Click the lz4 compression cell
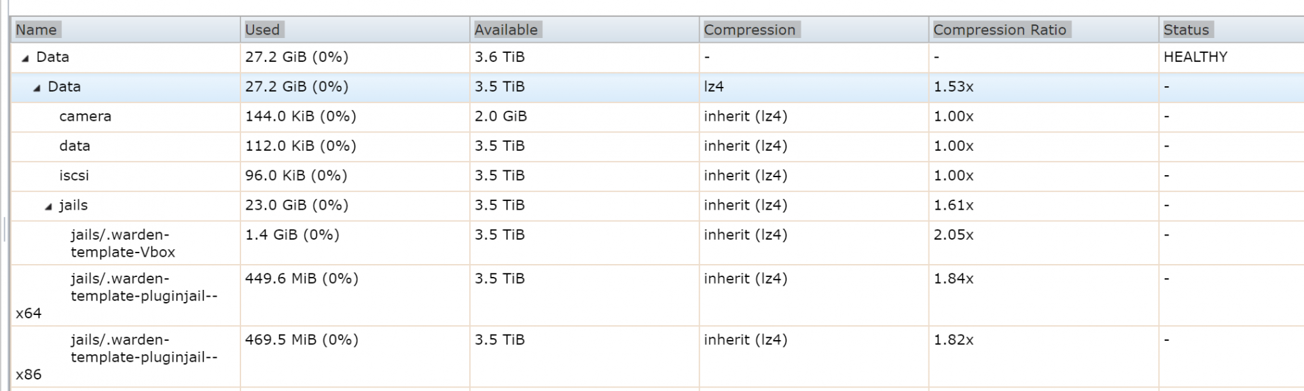This screenshot has width=1304, height=391. pos(714,87)
